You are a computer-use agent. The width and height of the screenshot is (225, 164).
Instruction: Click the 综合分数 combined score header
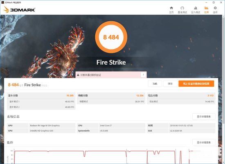click(153, 96)
